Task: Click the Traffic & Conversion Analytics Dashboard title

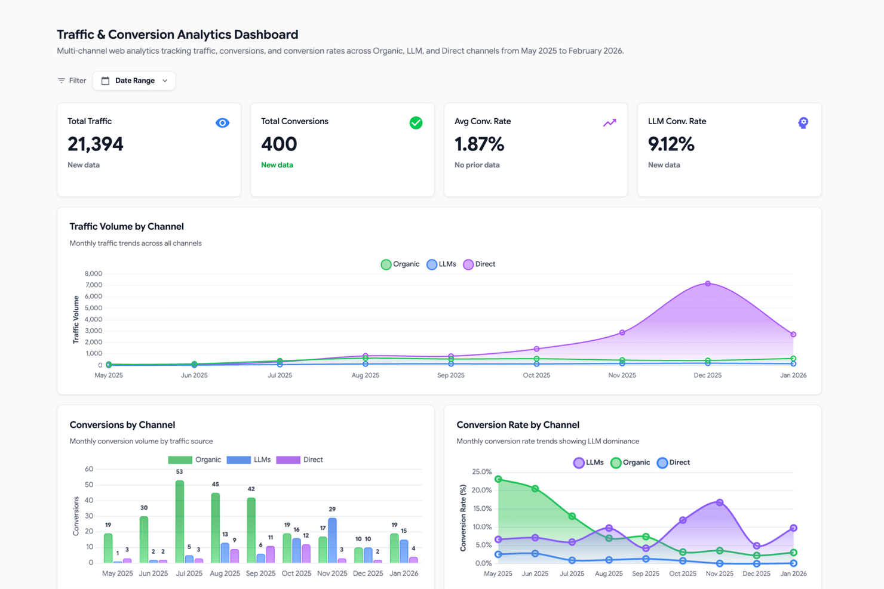Action: 177,34
